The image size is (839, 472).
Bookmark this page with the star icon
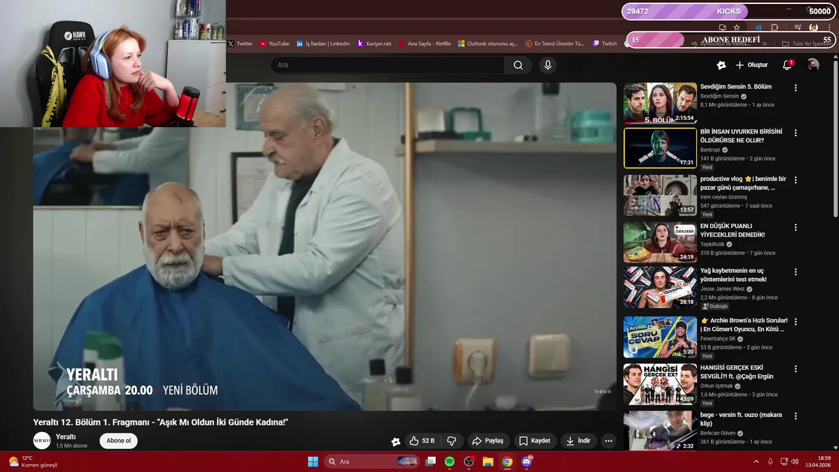(737, 28)
